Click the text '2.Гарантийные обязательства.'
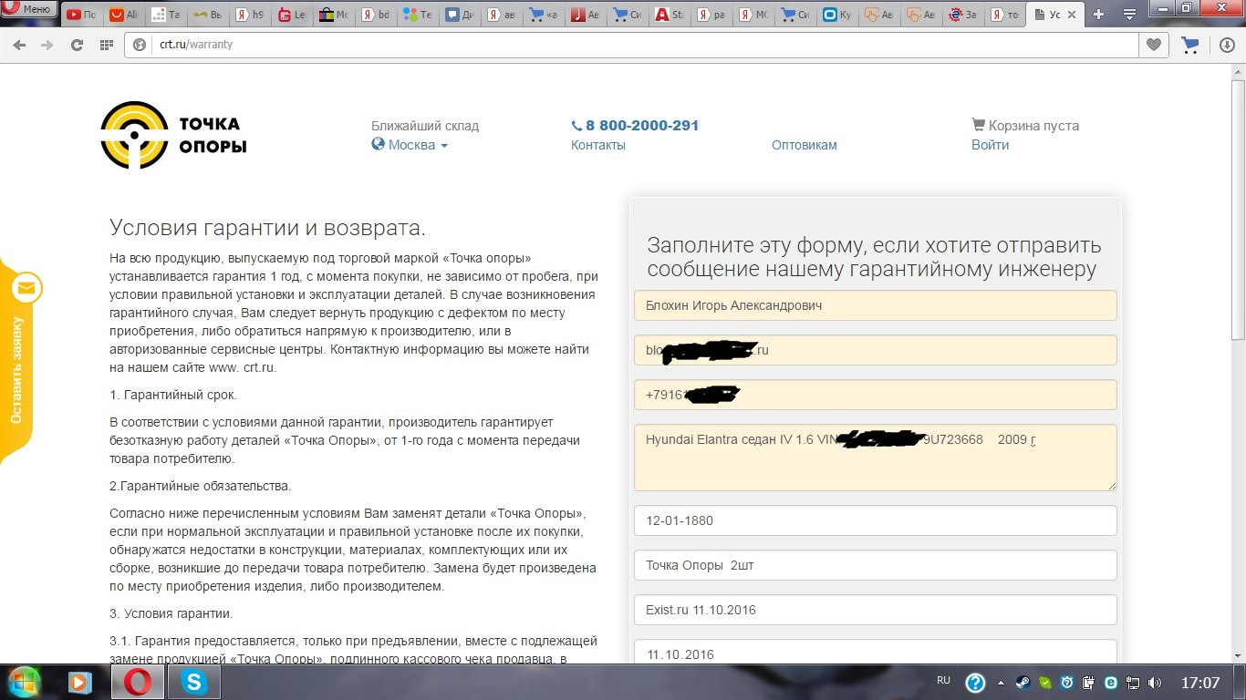 pos(201,486)
